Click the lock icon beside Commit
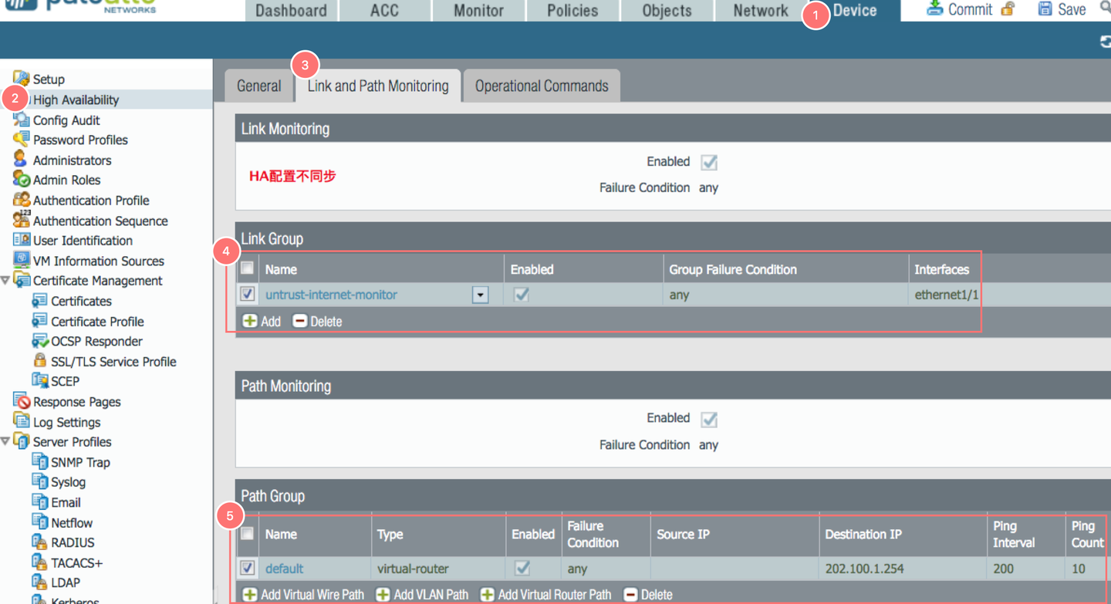This screenshot has width=1111, height=604. click(x=1008, y=9)
